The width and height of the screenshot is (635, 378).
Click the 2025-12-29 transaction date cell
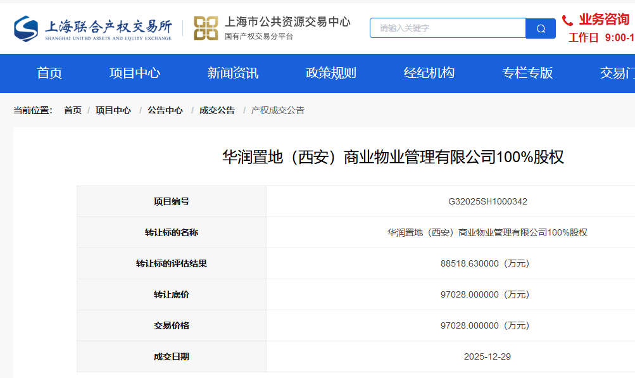[x=487, y=356]
